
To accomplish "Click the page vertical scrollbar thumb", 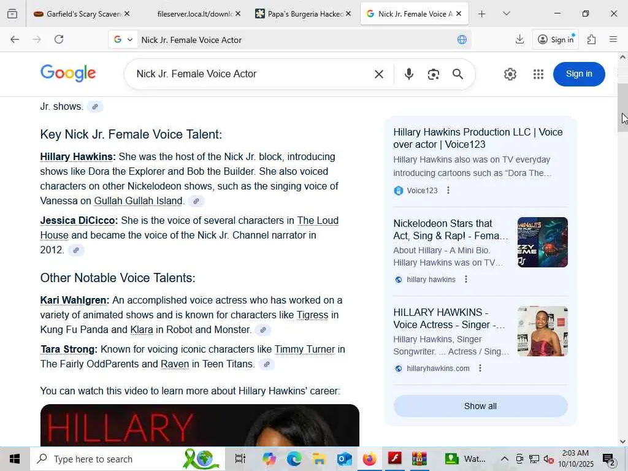I will click(x=622, y=107).
